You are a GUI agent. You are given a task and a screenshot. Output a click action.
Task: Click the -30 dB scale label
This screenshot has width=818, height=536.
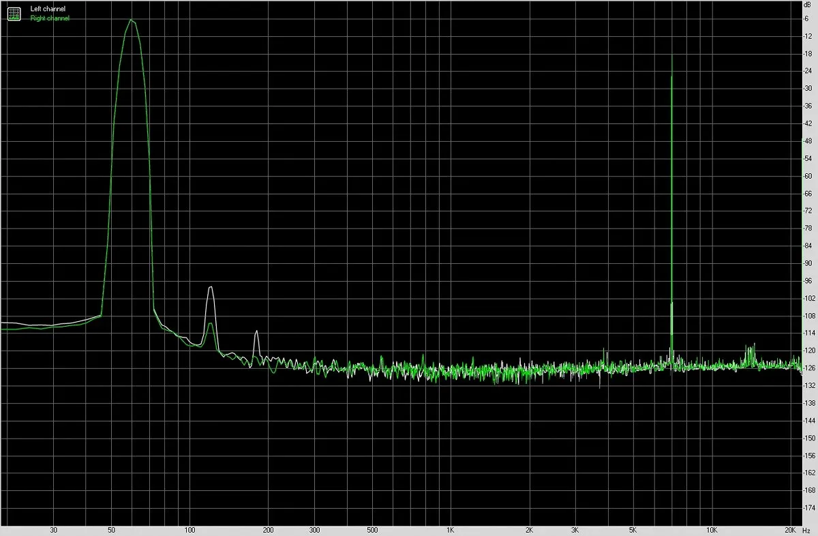coord(807,88)
